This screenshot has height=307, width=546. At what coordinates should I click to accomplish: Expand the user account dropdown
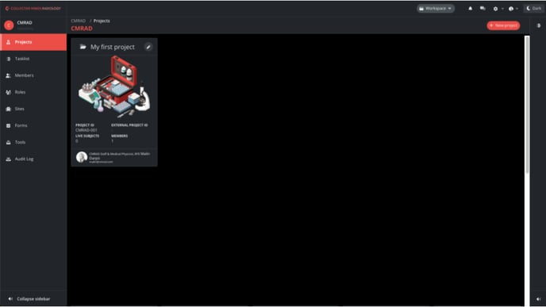513,9
